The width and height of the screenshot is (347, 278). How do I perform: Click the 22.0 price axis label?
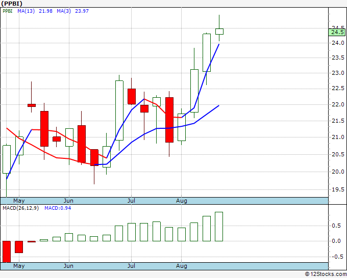tap(338, 104)
